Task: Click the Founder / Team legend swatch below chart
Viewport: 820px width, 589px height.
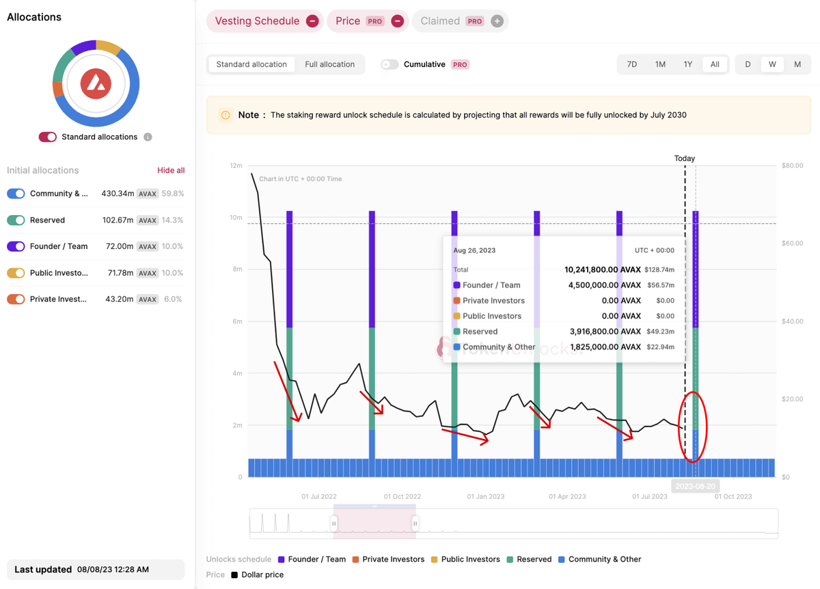Action: pyautogui.click(x=282, y=560)
